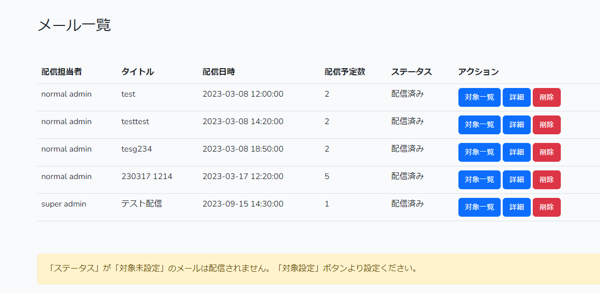
Task: Open 対象一覧 for 230317 1214 mail
Action: pos(479,180)
